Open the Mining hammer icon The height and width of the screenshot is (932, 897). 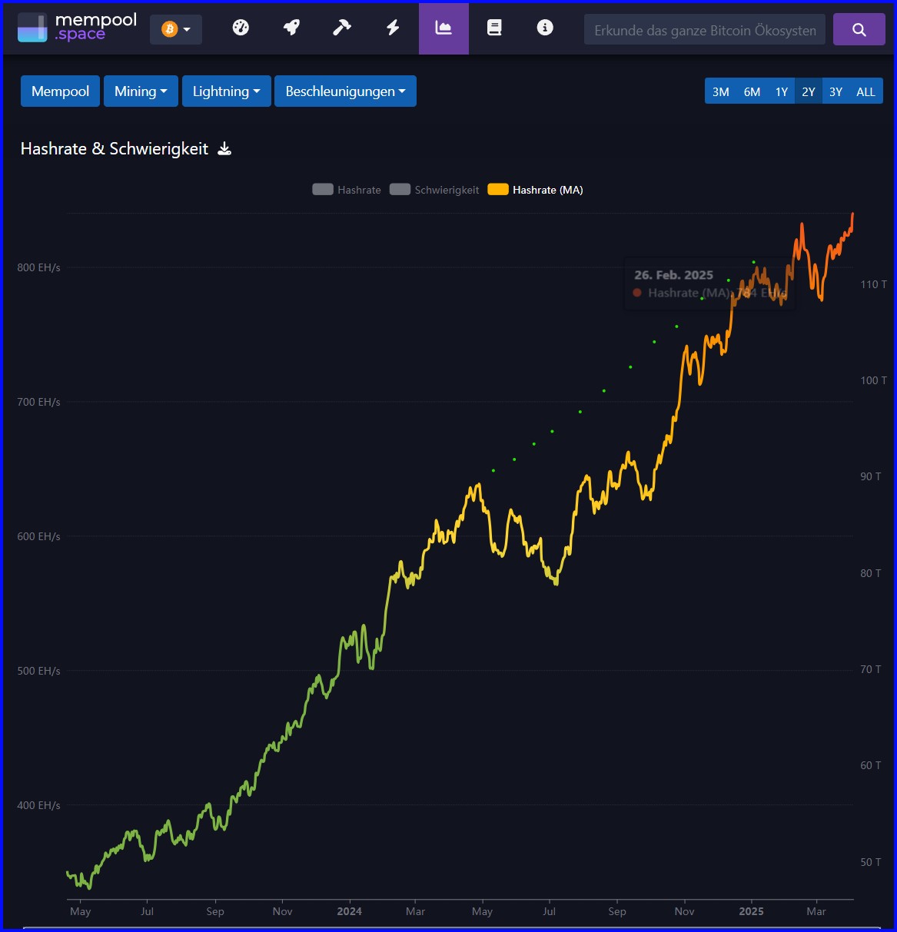pyautogui.click(x=341, y=28)
